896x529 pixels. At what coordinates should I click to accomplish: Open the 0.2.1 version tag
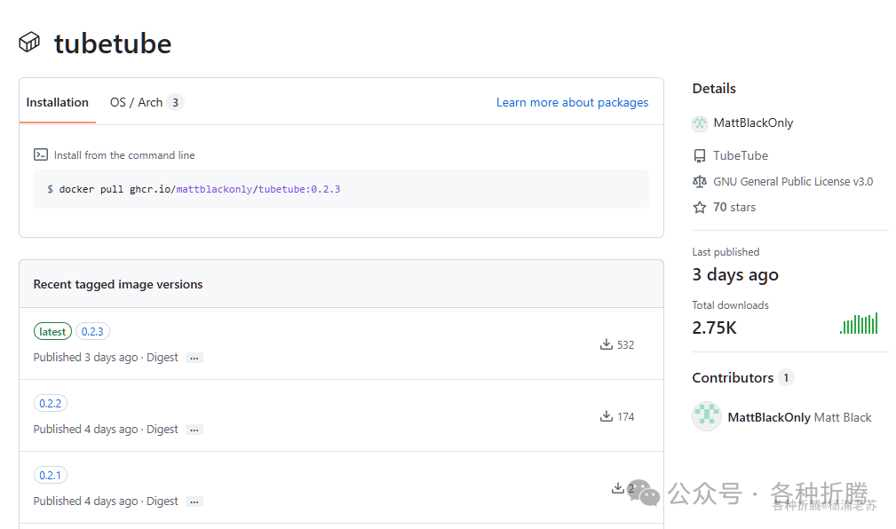[51, 475]
